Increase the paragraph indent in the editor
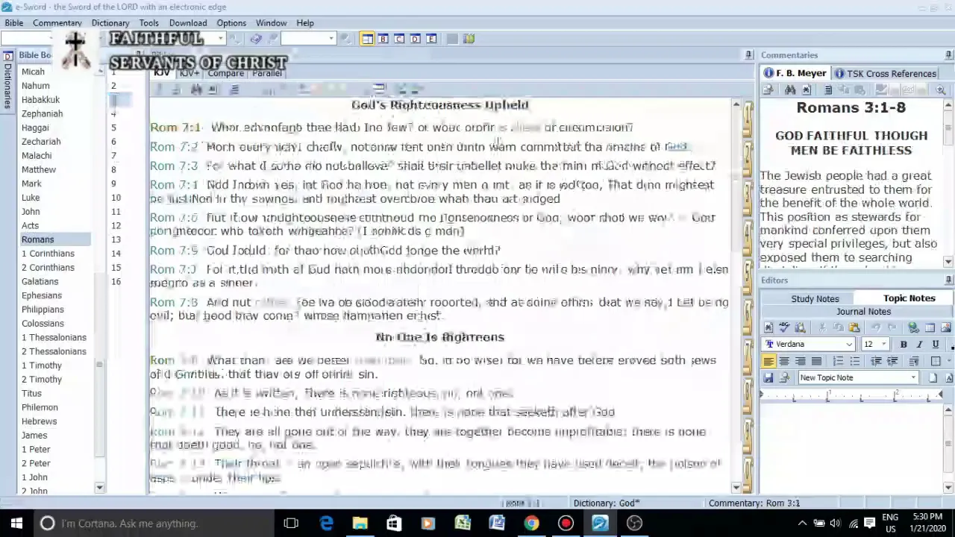 pyautogui.click(x=892, y=361)
